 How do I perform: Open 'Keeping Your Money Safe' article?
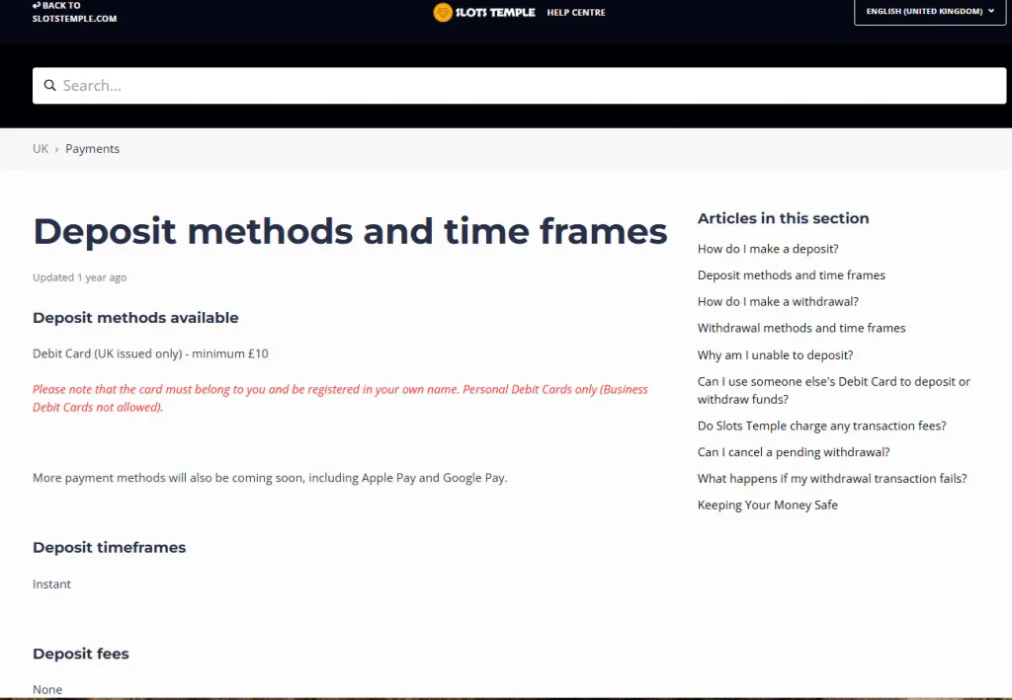coord(767,506)
